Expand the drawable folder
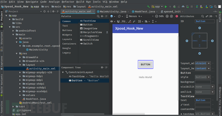This screenshot has height=116, width=222. click(20, 57)
